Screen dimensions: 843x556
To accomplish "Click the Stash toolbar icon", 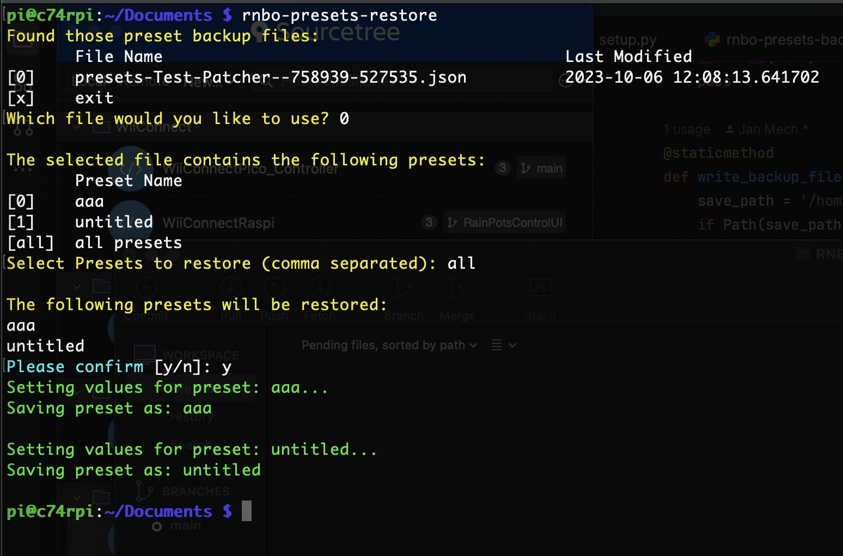I will 540,287.
